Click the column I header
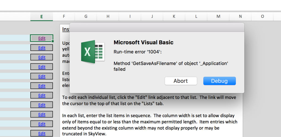Viewport: 281px width, 137px height. (130, 17)
